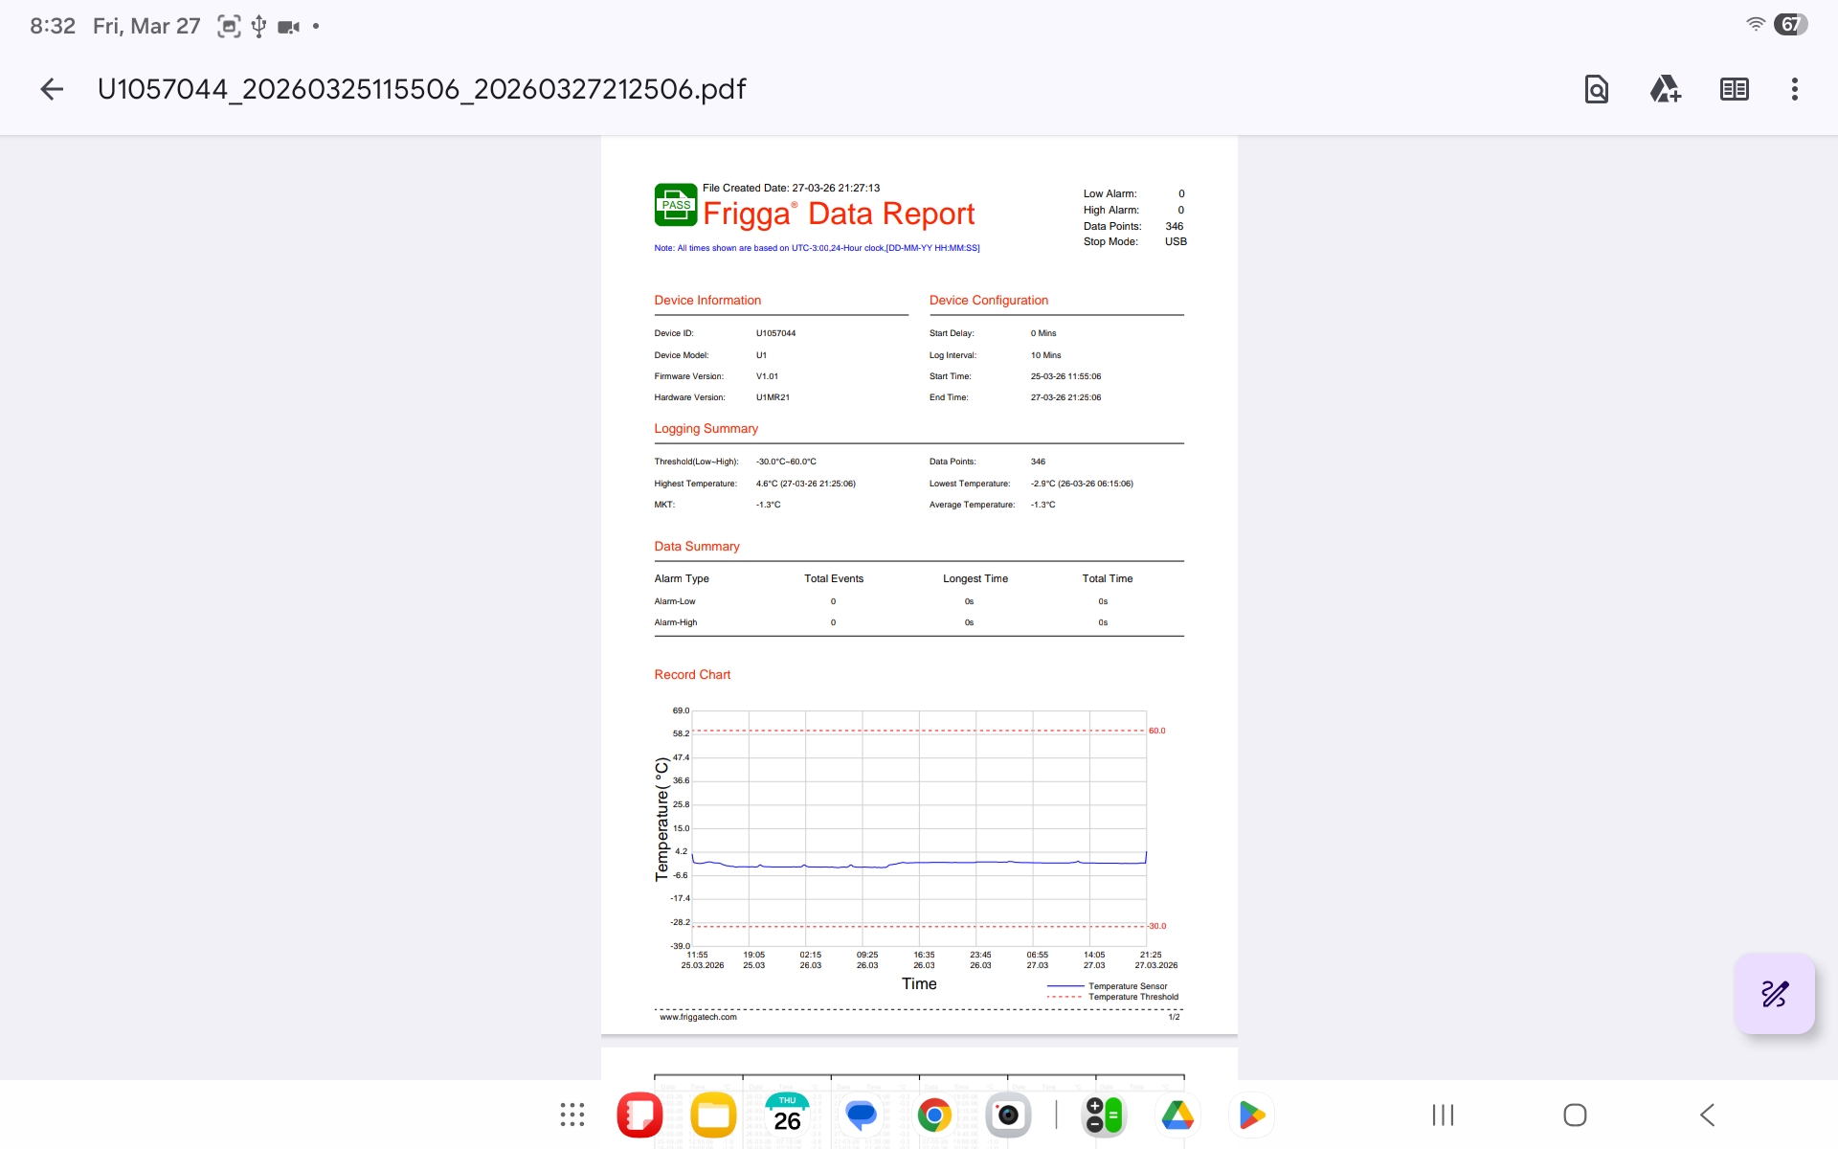Open the app drawer grid icon
Screen dimensions: 1838x1149
coord(572,1115)
